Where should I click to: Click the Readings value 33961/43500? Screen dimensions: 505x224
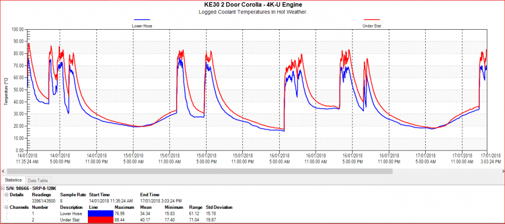point(43,201)
